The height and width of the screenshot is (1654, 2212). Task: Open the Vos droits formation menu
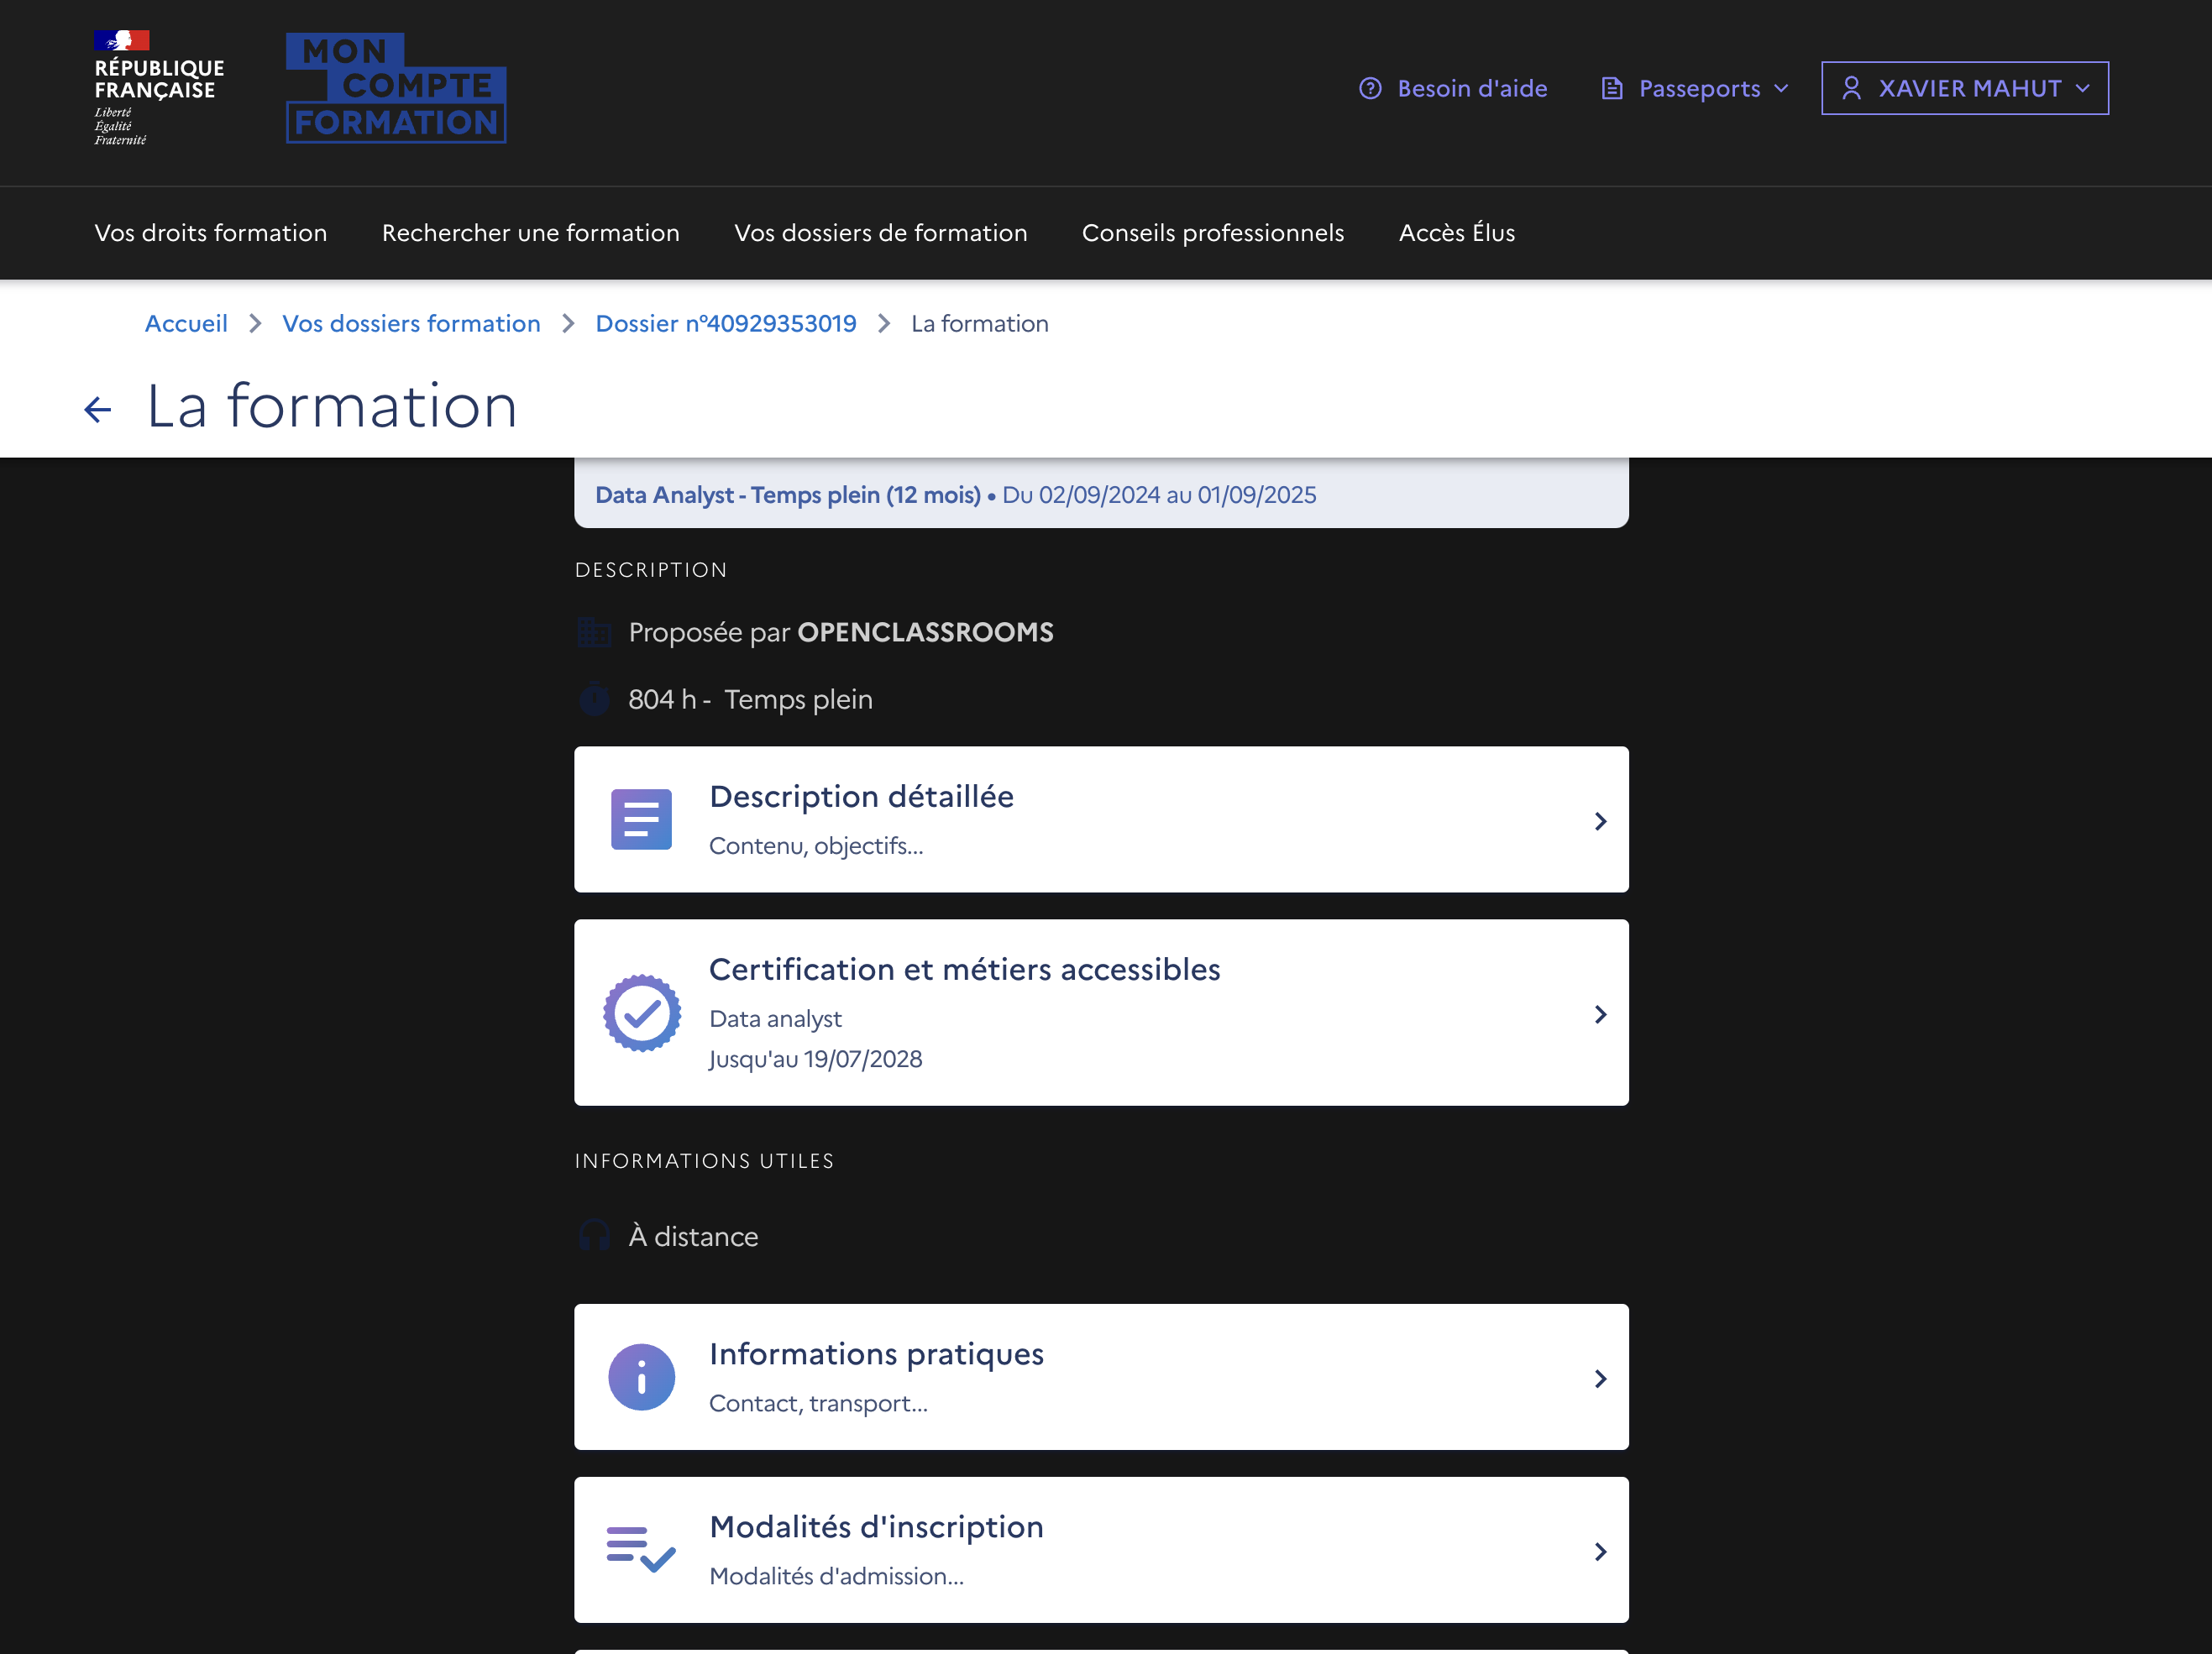210,232
